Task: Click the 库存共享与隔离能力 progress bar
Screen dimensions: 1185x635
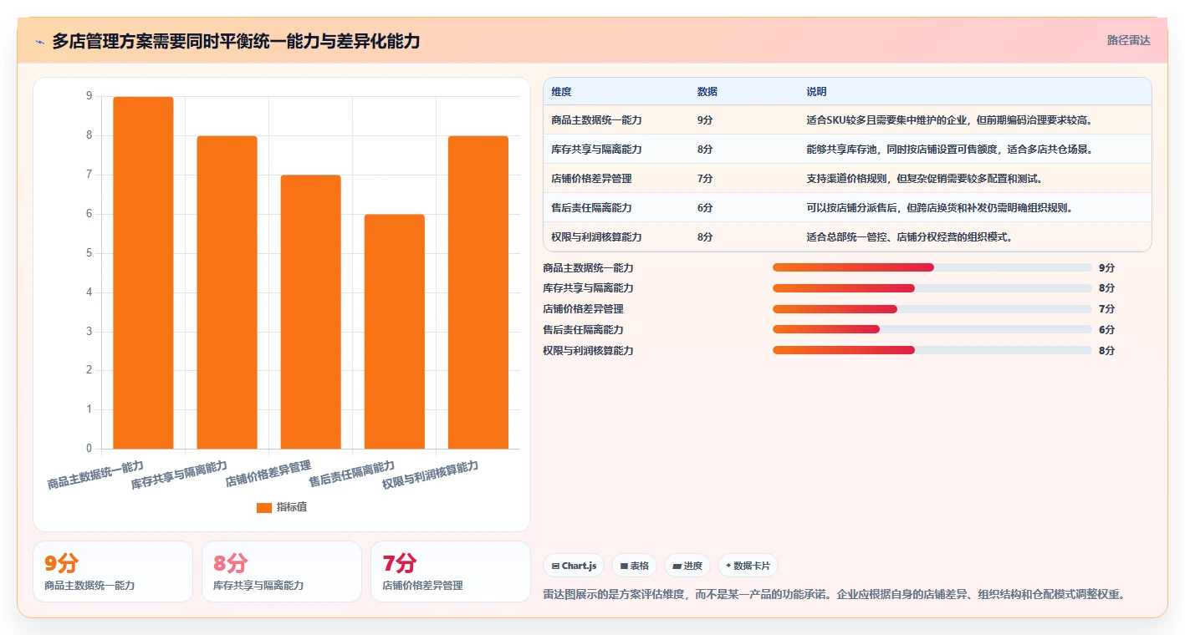Action: coord(932,288)
